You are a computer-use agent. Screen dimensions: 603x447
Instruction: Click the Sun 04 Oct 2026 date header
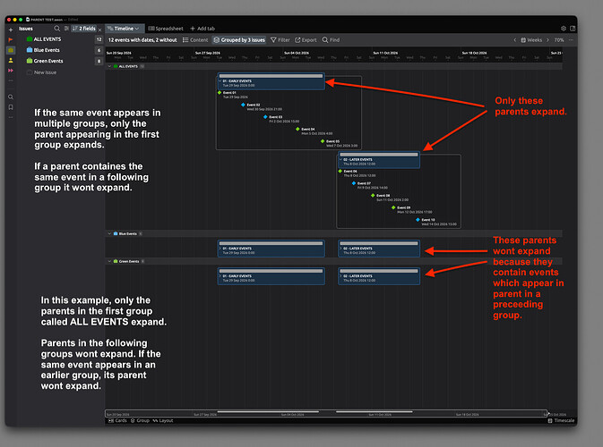click(x=296, y=53)
